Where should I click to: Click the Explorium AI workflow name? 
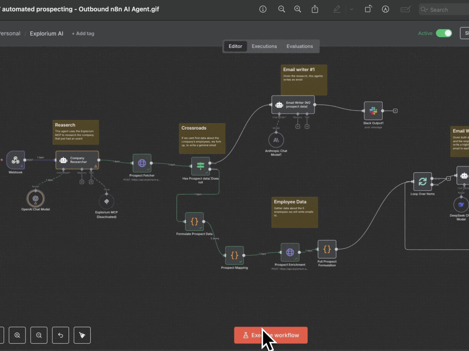(x=46, y=33)
